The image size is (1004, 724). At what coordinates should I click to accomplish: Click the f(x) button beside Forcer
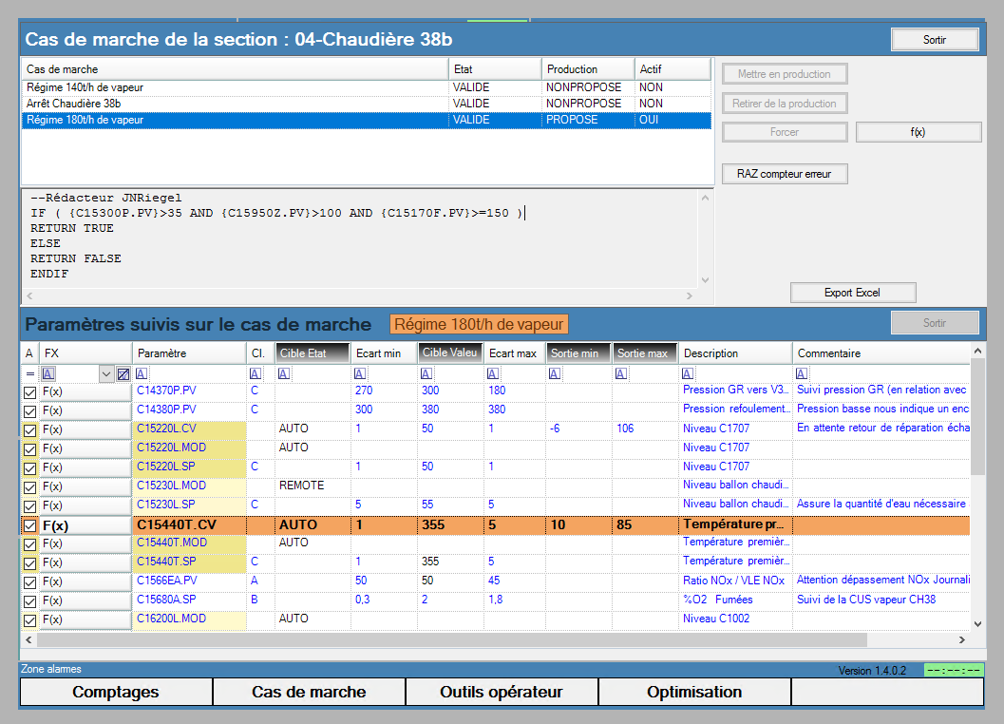coord(919,132)
